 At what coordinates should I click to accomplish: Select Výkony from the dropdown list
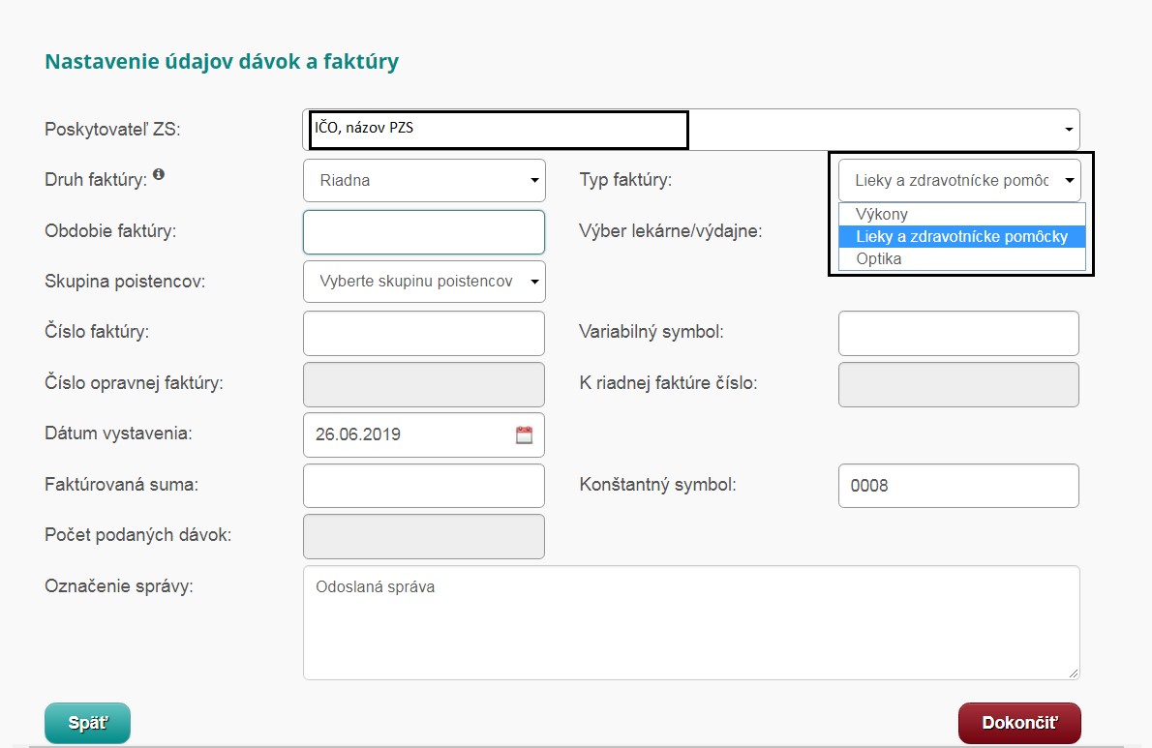[x=882, y=214]
